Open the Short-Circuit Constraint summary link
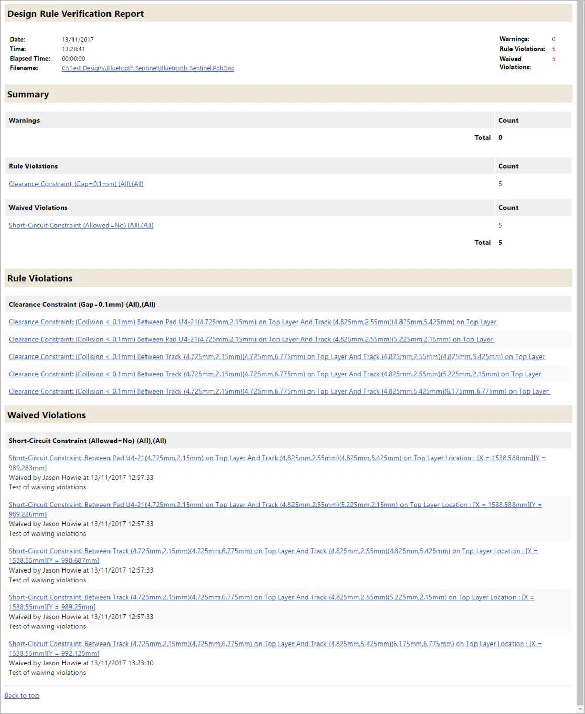 click(x=81, y=225)
